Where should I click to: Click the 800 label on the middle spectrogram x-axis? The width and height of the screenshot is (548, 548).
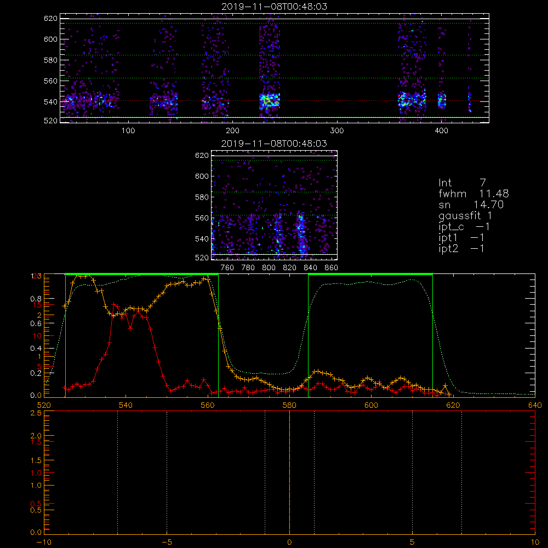point(269,267)
